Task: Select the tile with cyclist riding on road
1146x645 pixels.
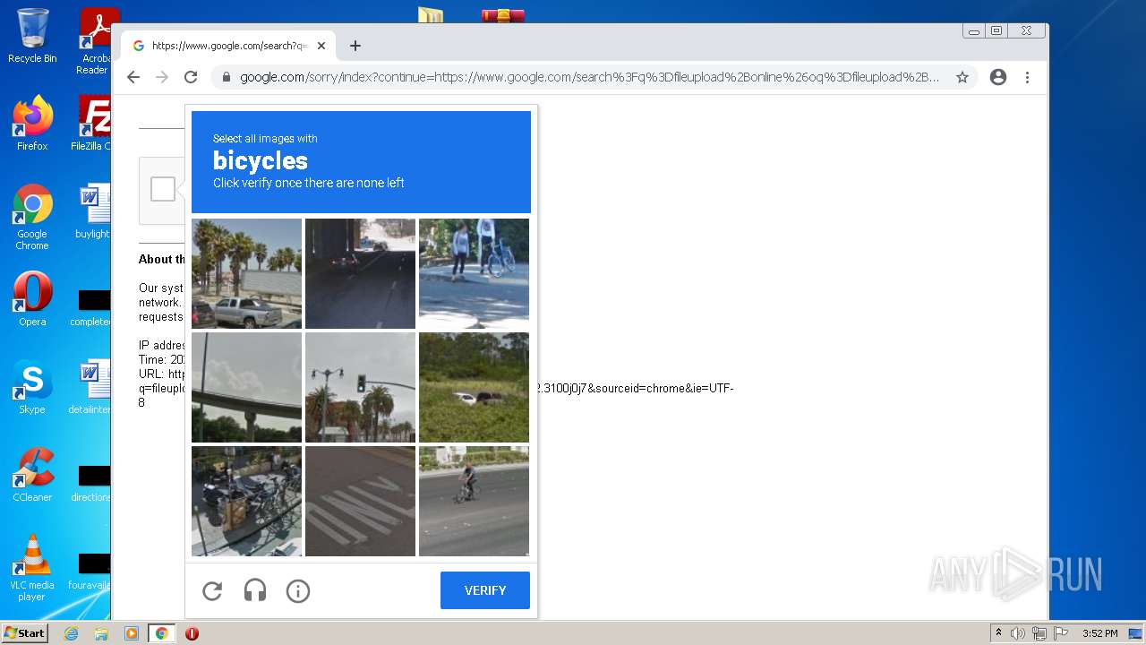Action: click(474, 501)
